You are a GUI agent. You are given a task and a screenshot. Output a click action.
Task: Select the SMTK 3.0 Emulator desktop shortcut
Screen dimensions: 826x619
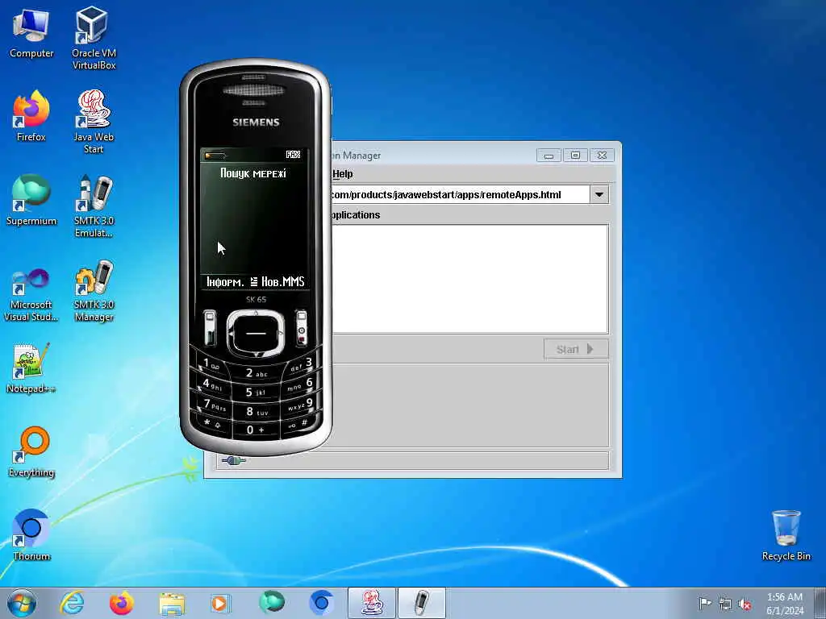pos(94,206)
